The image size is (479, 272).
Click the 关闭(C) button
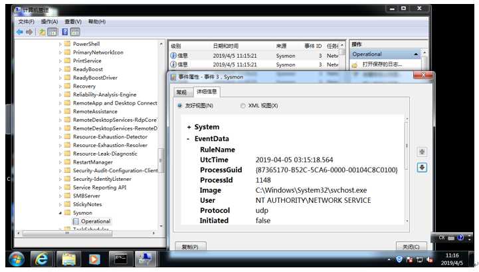[411, 247]
